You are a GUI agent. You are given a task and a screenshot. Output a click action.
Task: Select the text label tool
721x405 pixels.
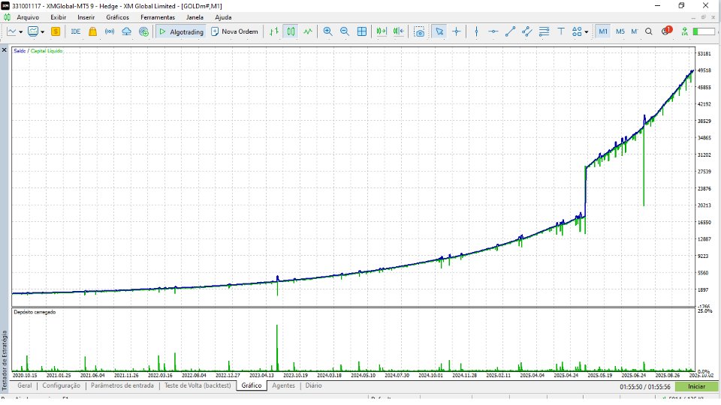click(561, 31)
